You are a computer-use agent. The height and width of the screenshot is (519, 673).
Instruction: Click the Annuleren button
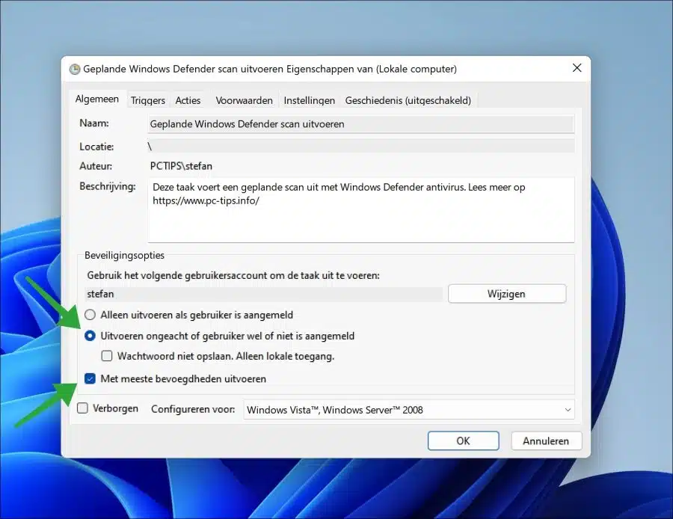[546, 441]
